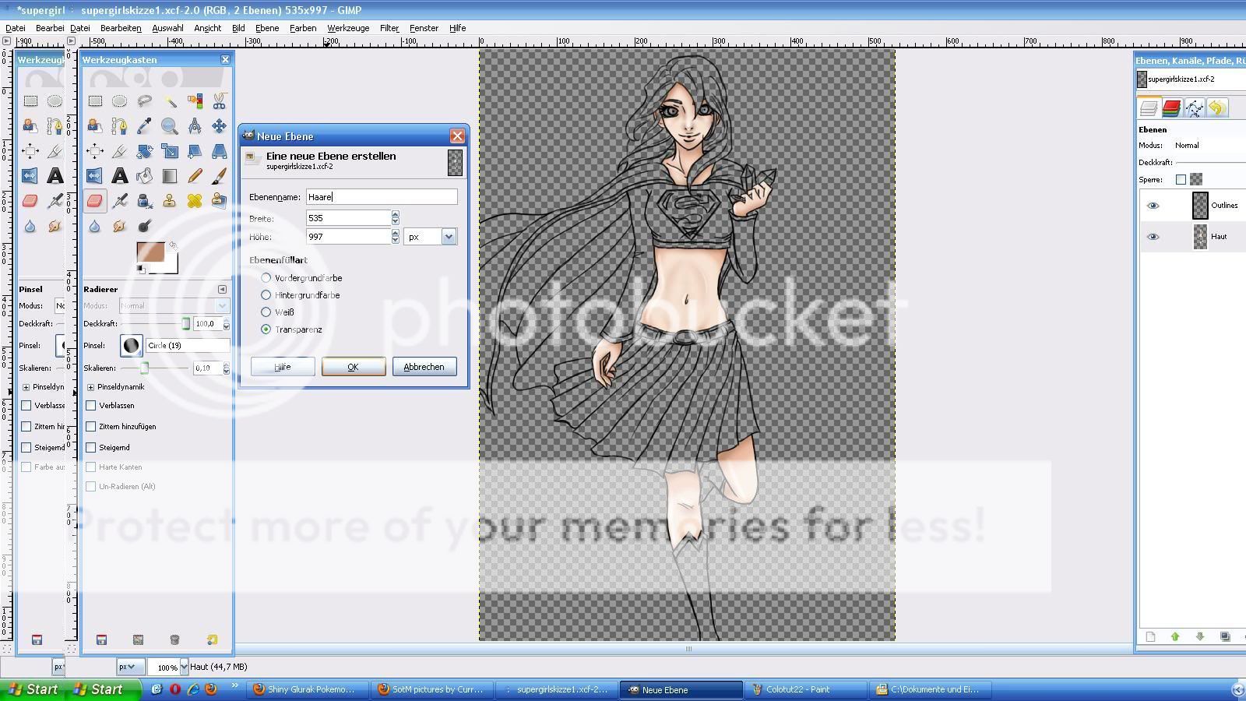This screenshot has width=1246, height=701.
Task: Select the Scissors Select tool
Action: pos(220,100)
